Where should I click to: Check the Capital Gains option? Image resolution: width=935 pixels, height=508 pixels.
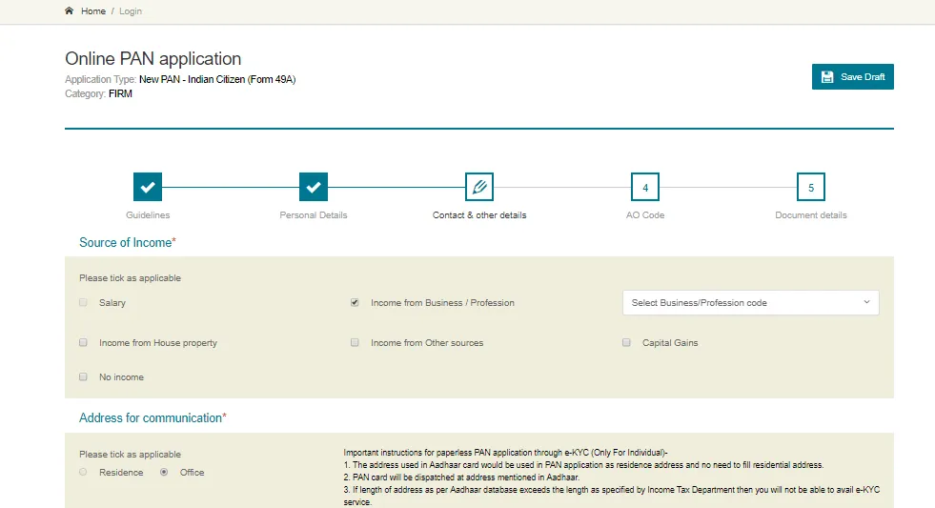[x=626, y=343]
